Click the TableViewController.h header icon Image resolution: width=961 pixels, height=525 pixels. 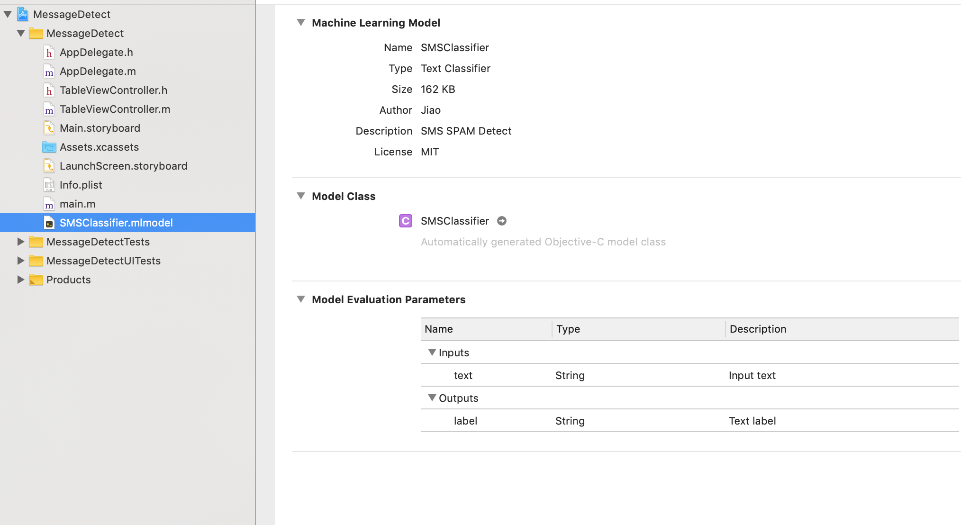point(49,90)
